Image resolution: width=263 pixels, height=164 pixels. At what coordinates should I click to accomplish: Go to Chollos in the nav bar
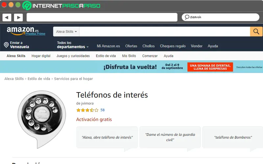(149, 46)
